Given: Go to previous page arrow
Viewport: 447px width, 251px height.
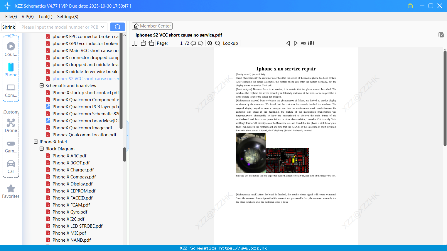Looking at the screenshot, I should point(193,43).
